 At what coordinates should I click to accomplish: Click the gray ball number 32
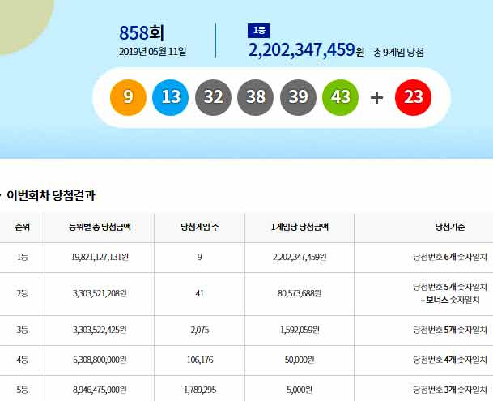pyautogui.click(x=213, y=97)
